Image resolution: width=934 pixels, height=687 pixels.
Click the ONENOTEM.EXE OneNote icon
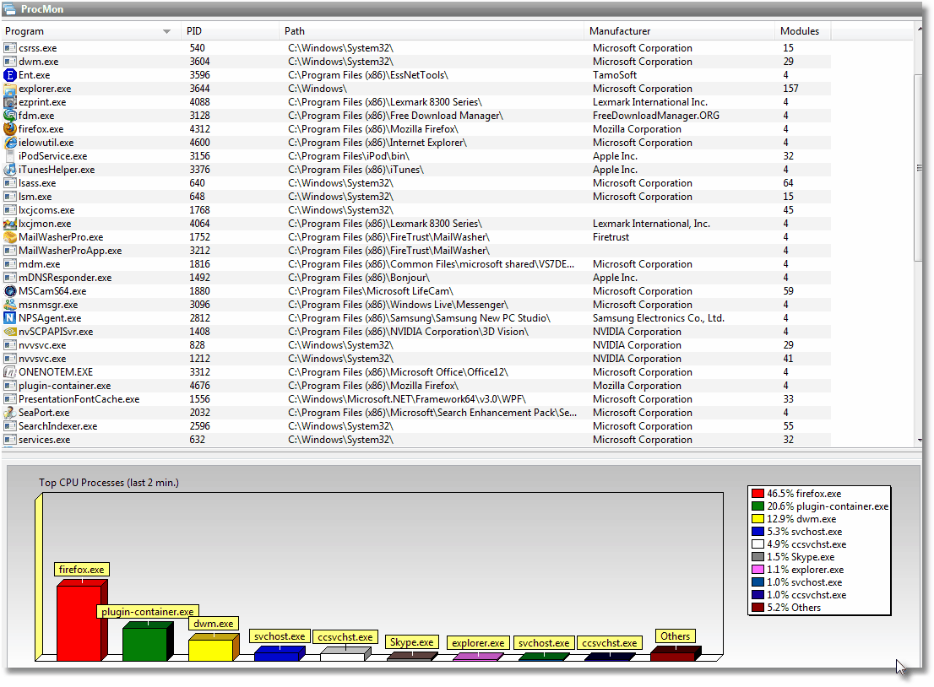(x=9, y=372)
